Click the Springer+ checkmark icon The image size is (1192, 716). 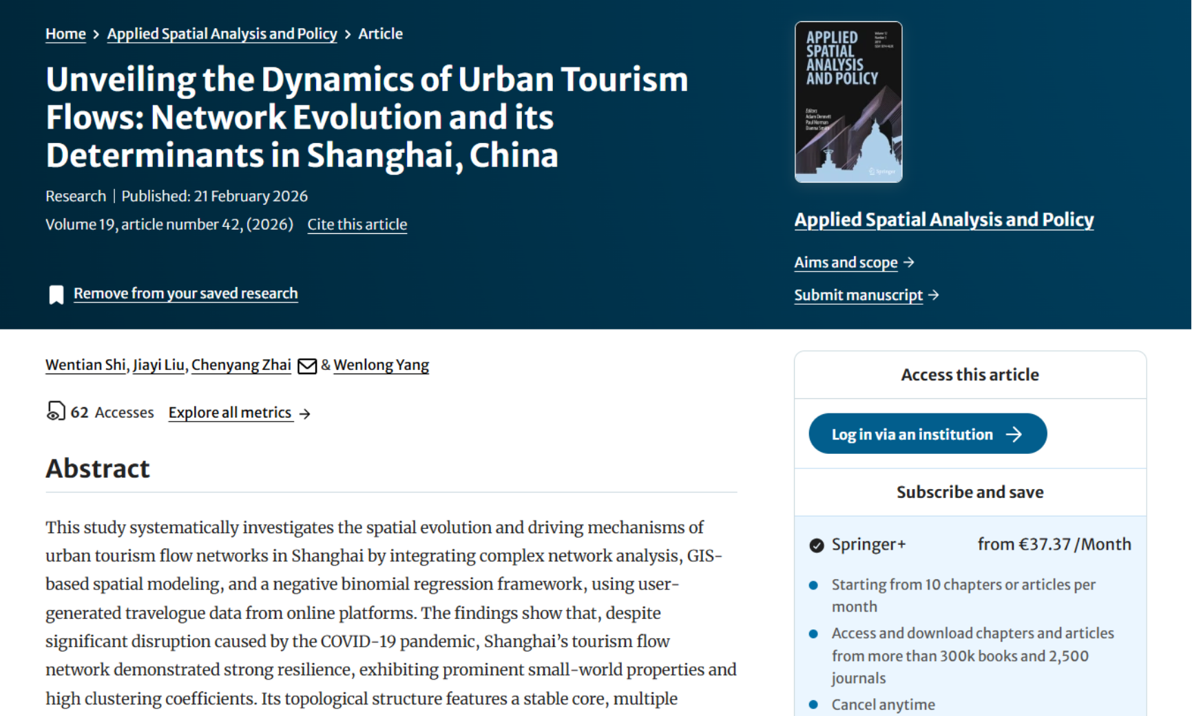[x=817, y=545]
